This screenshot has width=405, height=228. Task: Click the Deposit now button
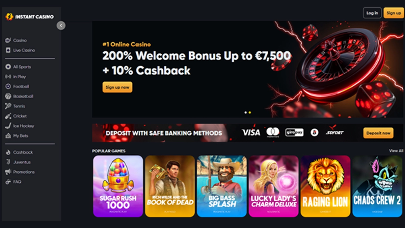(378, 133)
